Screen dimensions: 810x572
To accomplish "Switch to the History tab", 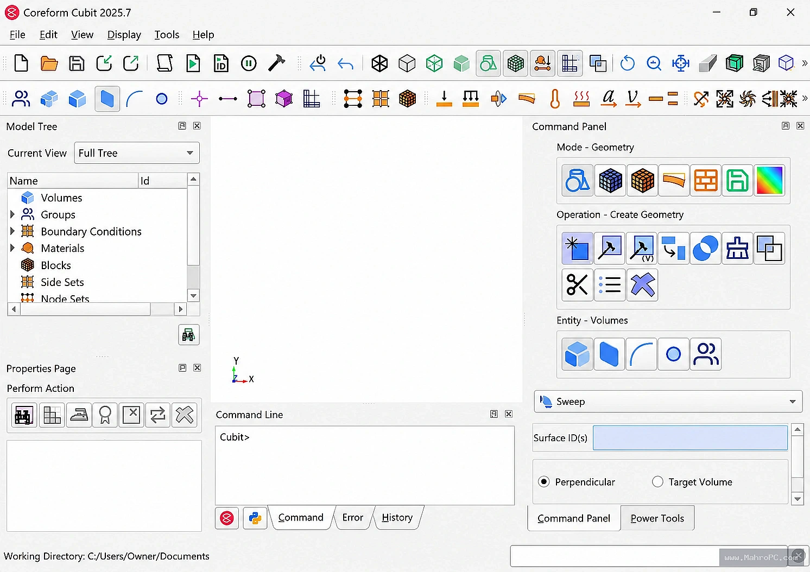I will coord(397,518).
